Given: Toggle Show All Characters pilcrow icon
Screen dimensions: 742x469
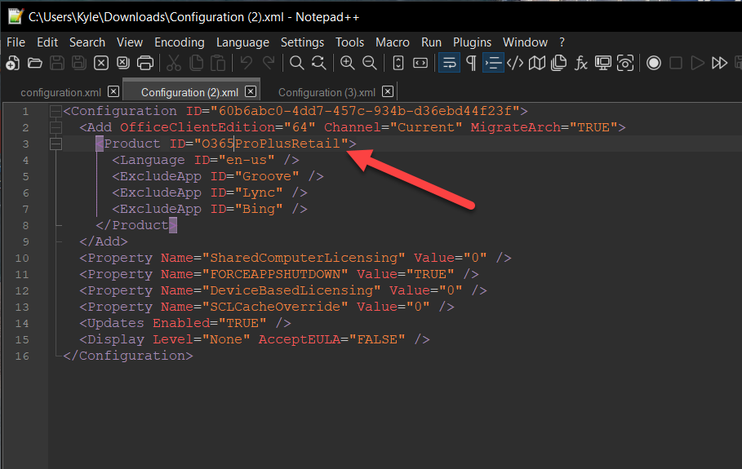Looking at the screenshot, I should tap(471, 63).
